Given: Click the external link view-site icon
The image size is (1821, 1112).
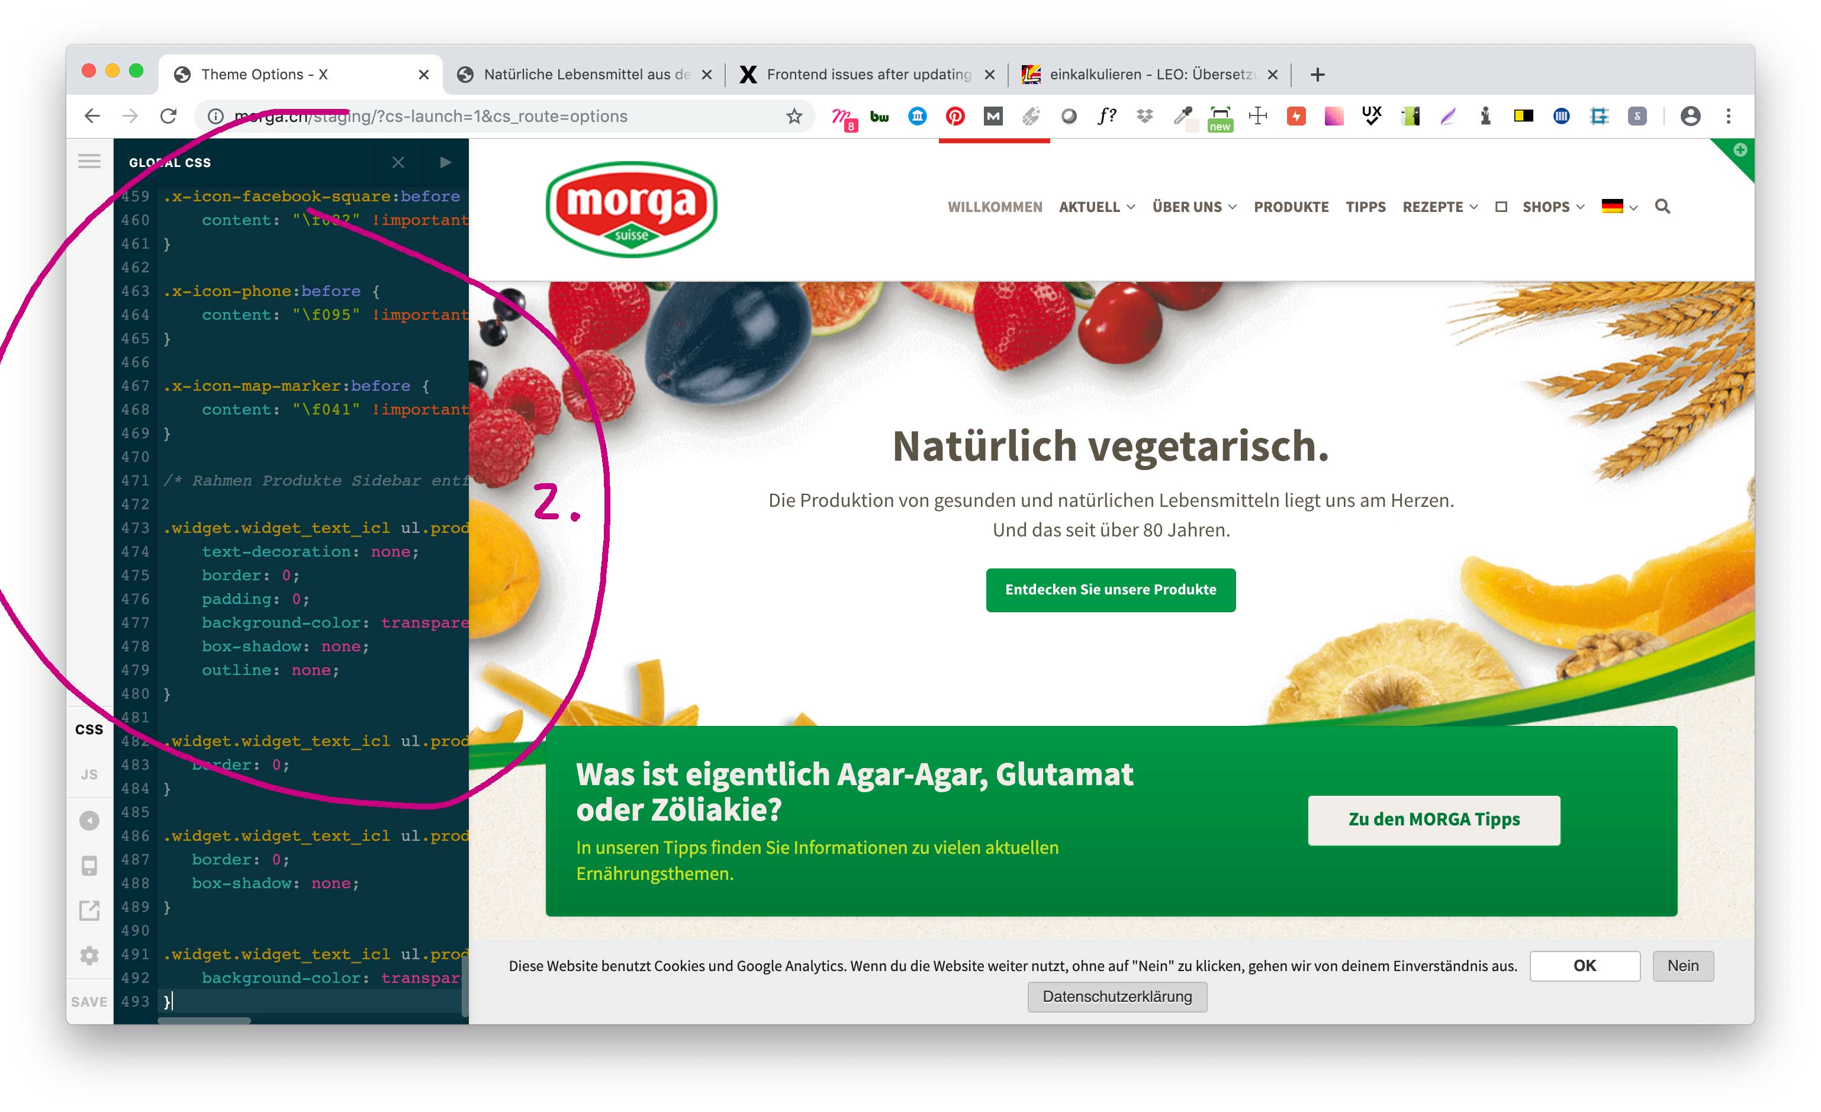Looking at the screenshot, I should point(89,910).
